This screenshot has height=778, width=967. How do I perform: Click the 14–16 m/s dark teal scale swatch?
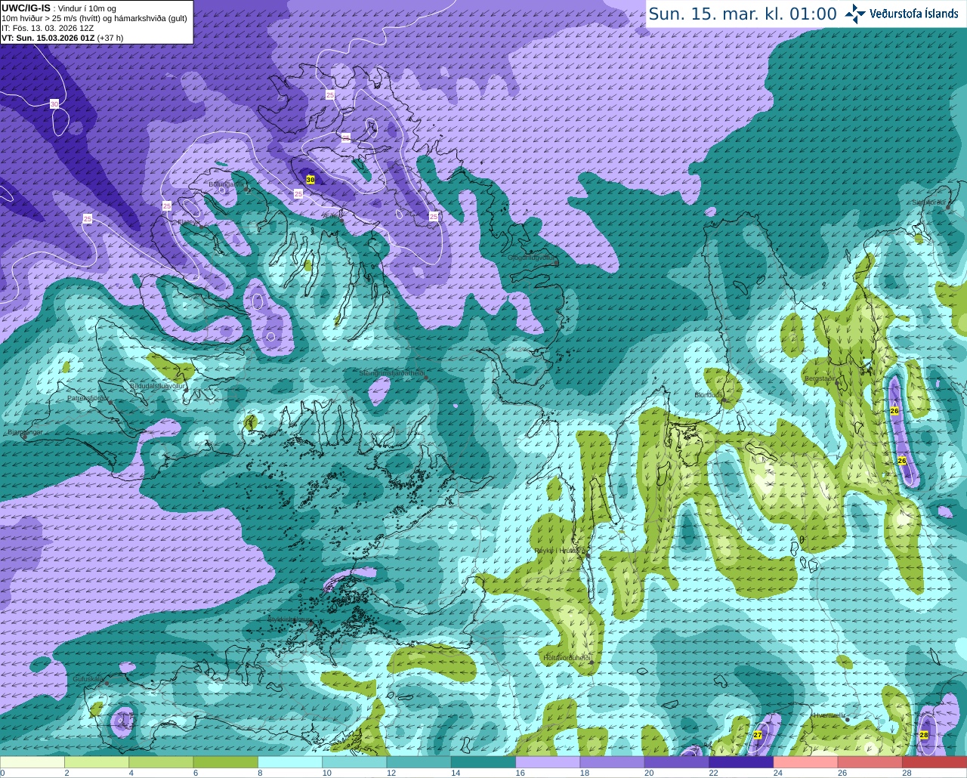pos(483,762)
